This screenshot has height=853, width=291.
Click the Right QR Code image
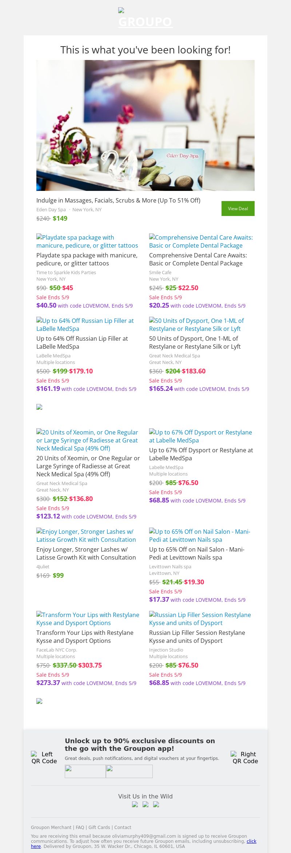[245, 758]
